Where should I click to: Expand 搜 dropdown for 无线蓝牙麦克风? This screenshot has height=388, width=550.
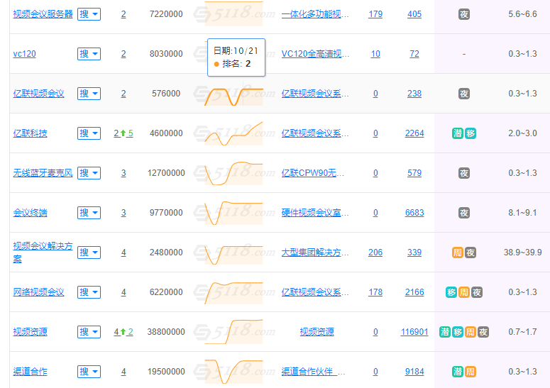coord(89,173)
